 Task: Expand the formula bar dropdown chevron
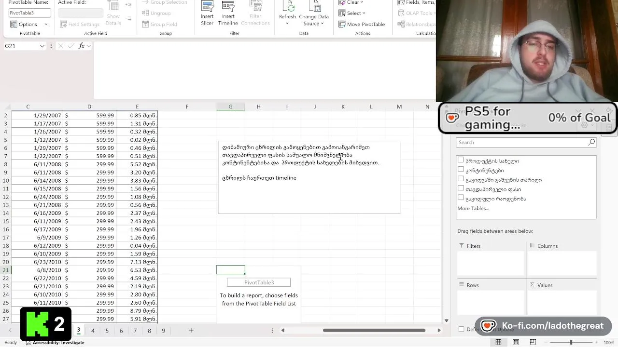(88, 46)
